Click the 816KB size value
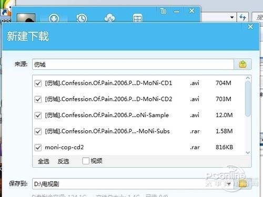 224,147
